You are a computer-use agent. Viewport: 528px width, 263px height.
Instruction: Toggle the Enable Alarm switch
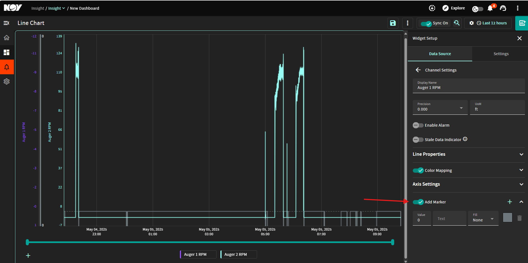tap(418, 125)
